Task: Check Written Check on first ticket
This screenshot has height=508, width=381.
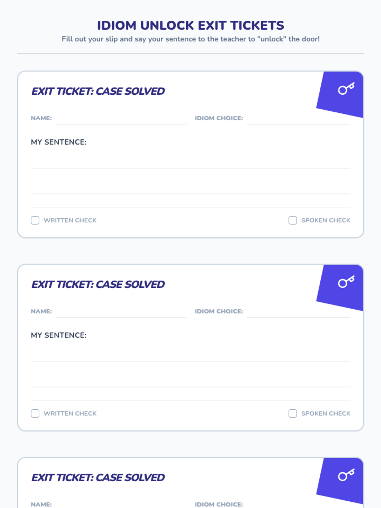Action: 35,220
